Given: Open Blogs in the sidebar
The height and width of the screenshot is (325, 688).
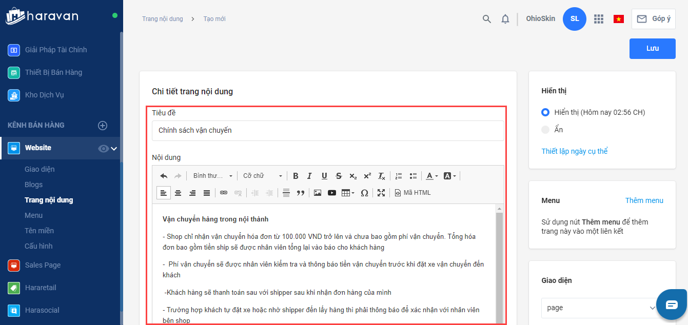Looking at the screenshot, I should pyautogui.click(x=34, y=185).
